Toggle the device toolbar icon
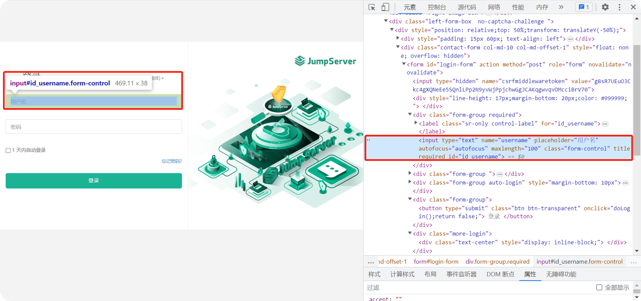Viewport: 641px width, 301px height. pyautogui.click(x=385, y=7)
